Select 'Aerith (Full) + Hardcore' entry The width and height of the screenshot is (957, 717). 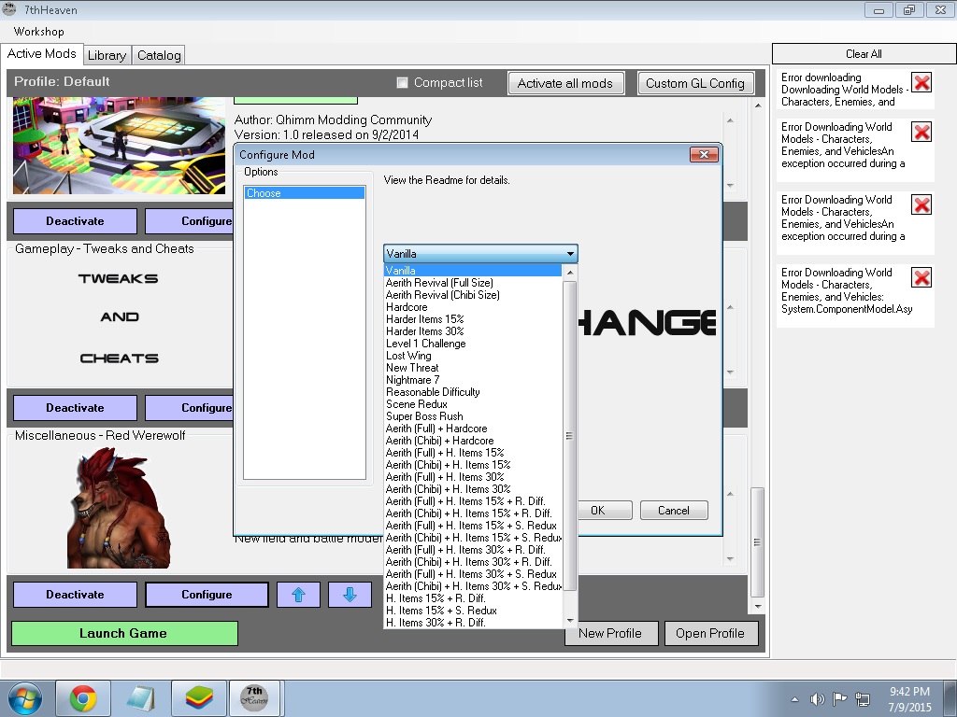click(473, 429)
